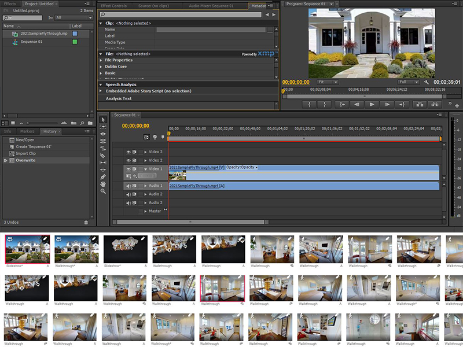Select the Pen tool in the tools panel
Viewport: 463px width, 347px height.
pyautogui.click(x=103, y=177)
